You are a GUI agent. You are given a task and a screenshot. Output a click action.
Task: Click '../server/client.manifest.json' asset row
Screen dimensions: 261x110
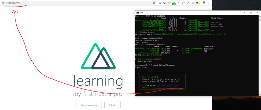[x=166, y=20]
